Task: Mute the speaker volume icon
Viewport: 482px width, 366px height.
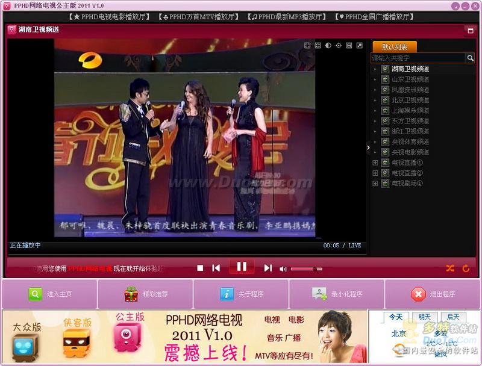Action: tap(283, 269)
